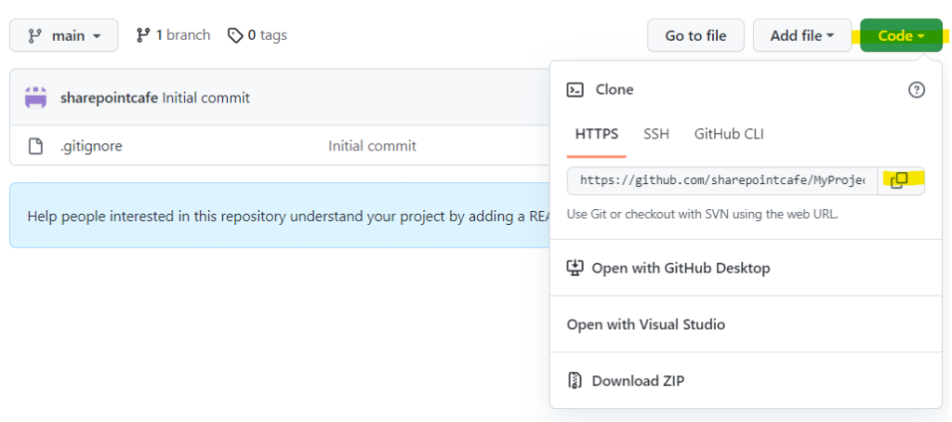View the 1 branch link
952x422 pixels.
pyautogui.click(x=173, y=35)
